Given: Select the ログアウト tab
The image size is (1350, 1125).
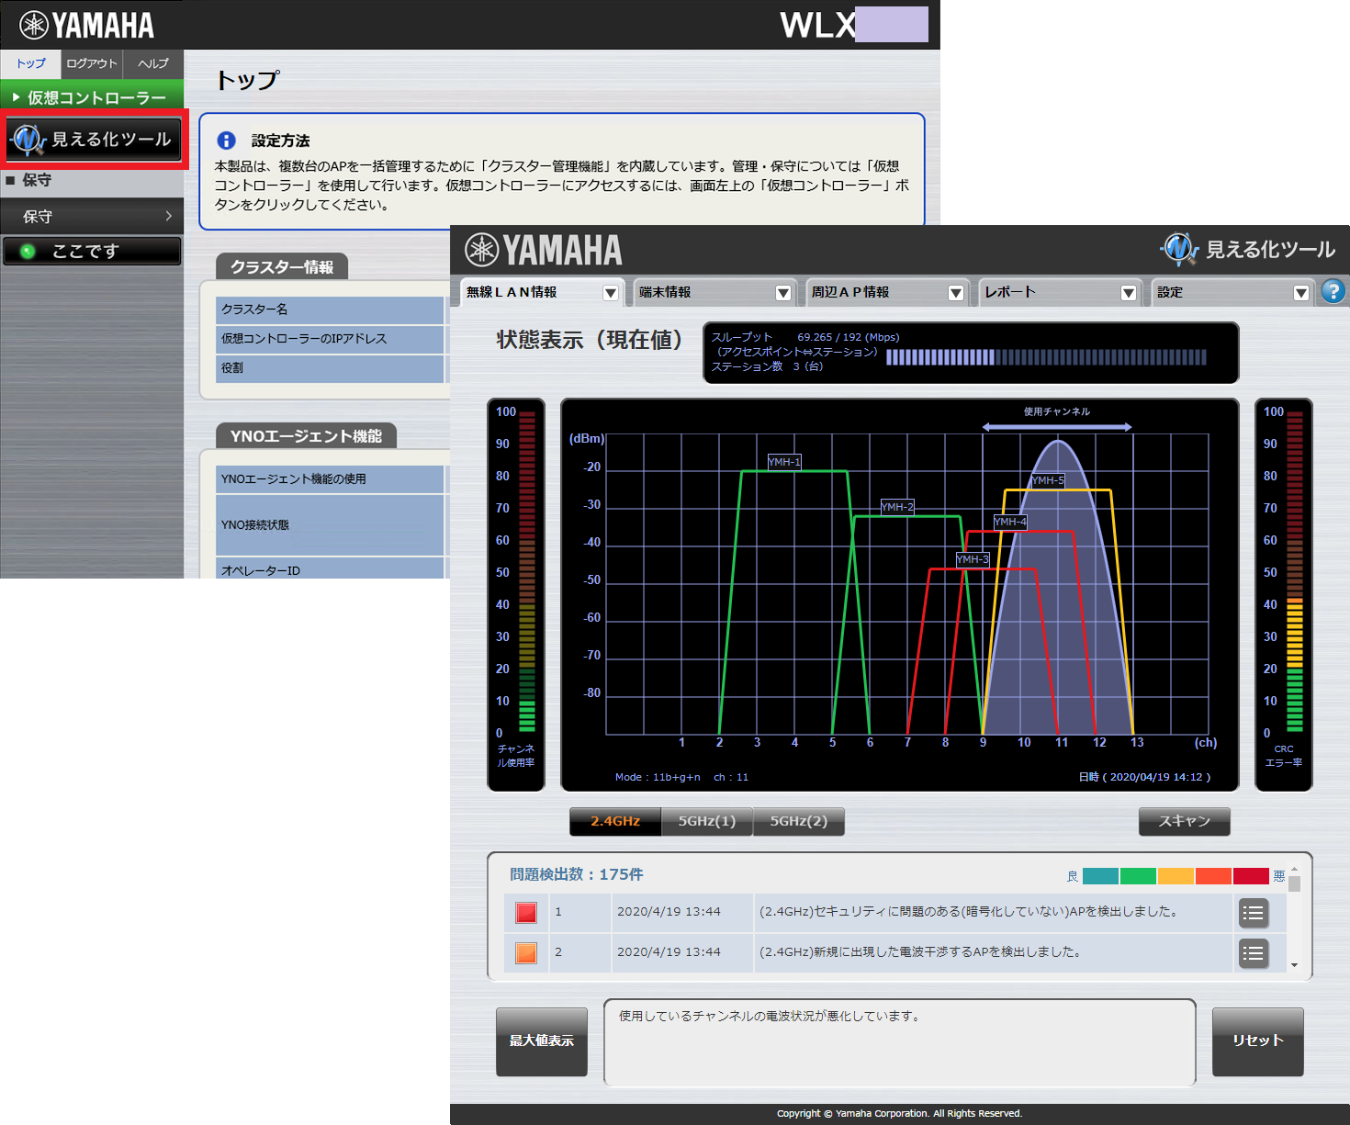Looking at the screenshot, I should click(91, 63).
